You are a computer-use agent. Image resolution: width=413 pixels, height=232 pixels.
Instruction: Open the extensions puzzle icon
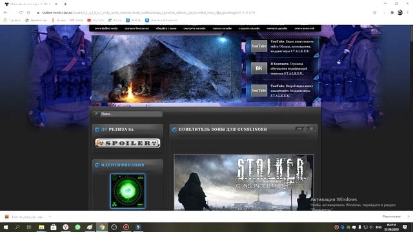(x=392, y=13)
